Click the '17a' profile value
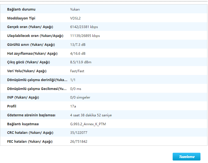This screenshot has width=208, height=163. coord(73,106)
